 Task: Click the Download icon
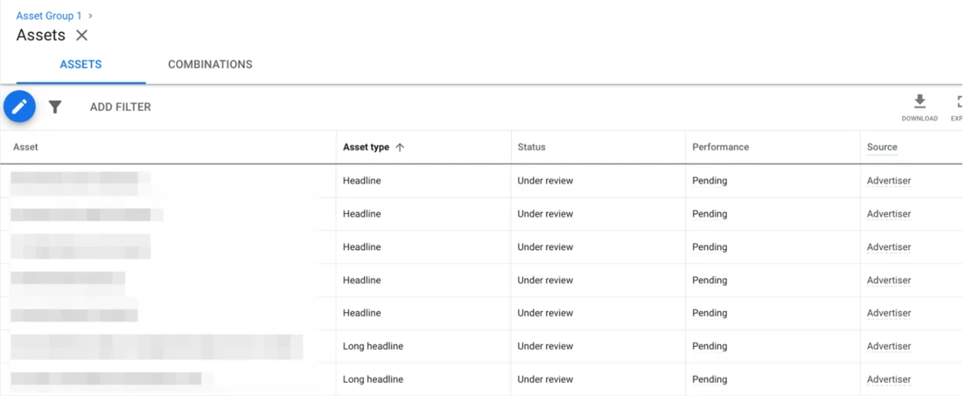click(x=919, y=101)
